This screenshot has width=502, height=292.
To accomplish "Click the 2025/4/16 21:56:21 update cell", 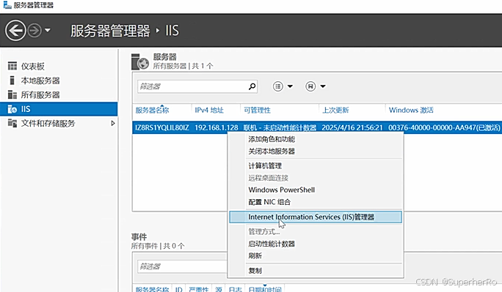I will click(352, 127).
